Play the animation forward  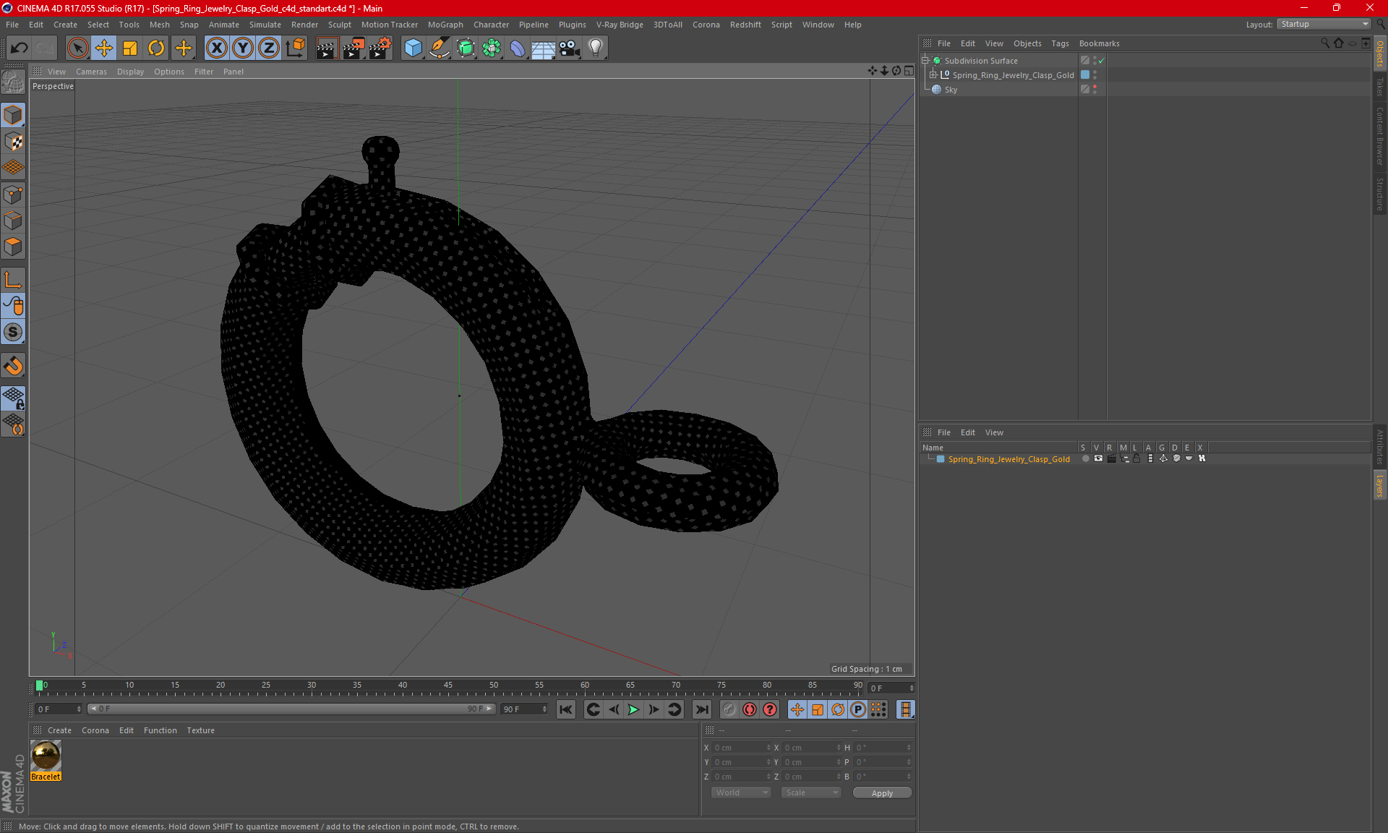point(633,709)
